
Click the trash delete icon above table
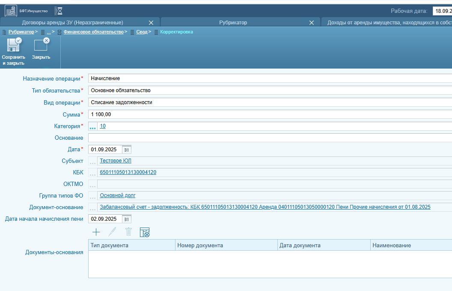[128, 232]
